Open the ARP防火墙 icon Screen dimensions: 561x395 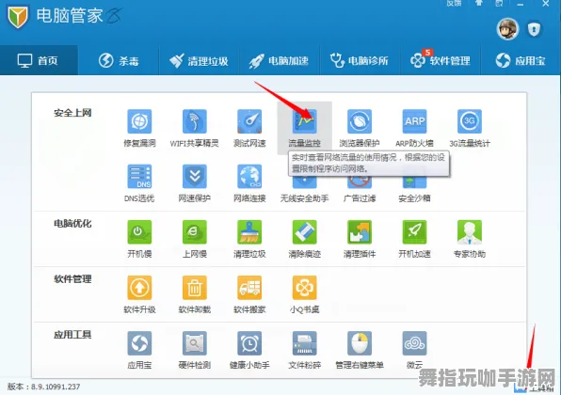coord(414,121)
